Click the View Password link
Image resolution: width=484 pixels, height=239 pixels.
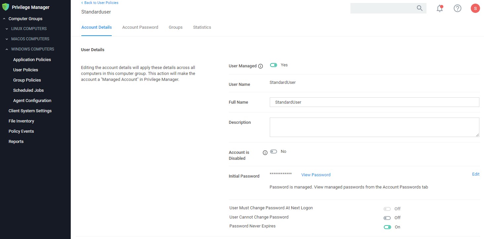point(316,175)
